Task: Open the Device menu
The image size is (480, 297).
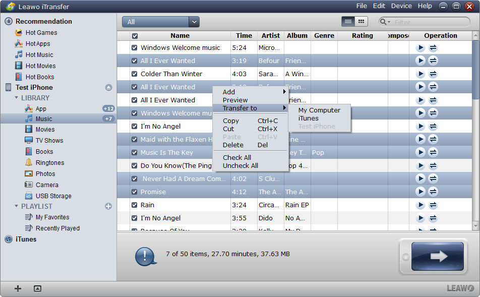Action: (401, 6)
